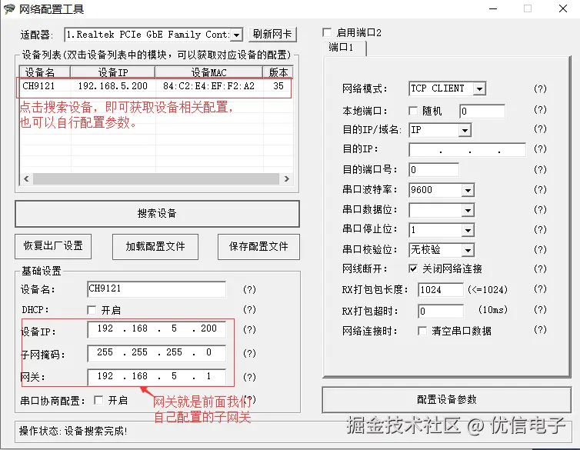Open 串口校验位 无校验 dropdown
This screenshot has height=450, width=580.
pos(468,250)
